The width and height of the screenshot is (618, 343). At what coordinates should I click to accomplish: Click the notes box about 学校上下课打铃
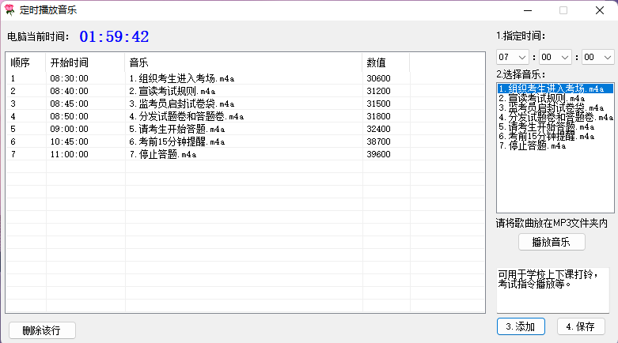coord(552,290)
